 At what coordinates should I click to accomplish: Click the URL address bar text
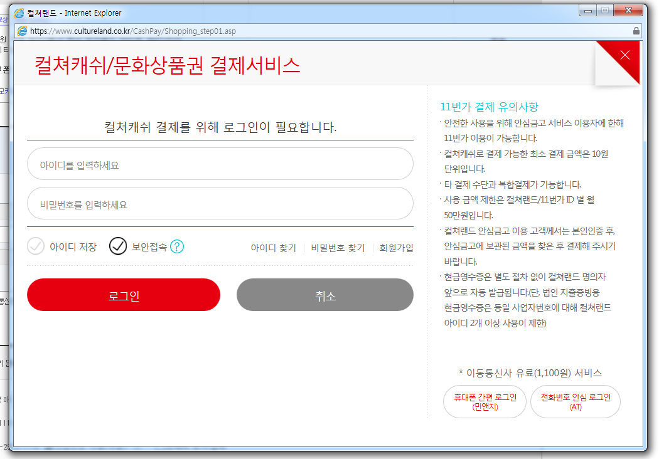pyautogui.click(x=133, y=31)
